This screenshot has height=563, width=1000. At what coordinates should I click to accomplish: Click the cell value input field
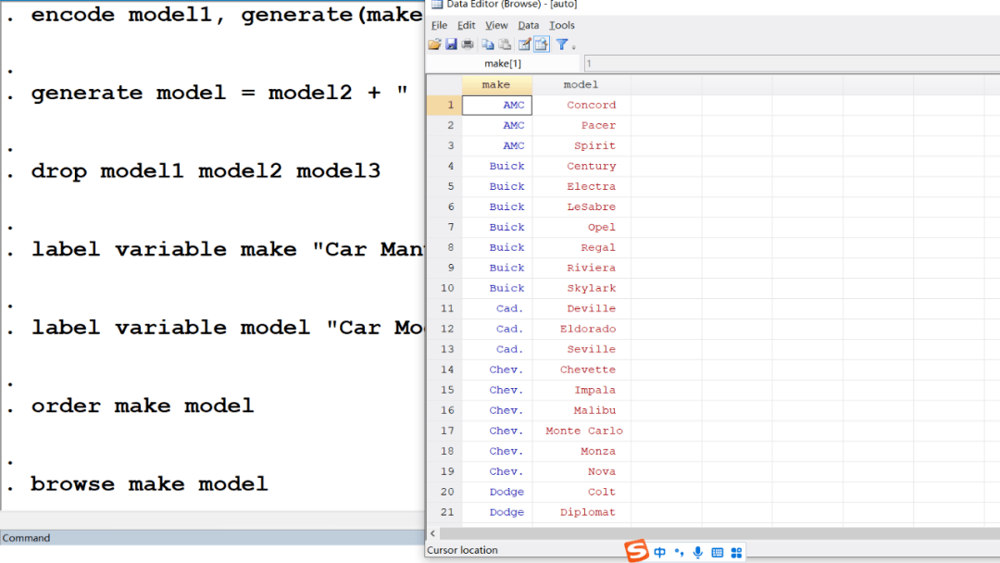point(792,63)
